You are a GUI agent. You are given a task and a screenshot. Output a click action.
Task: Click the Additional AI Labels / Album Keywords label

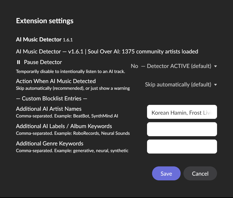click(x=64, y=126)
